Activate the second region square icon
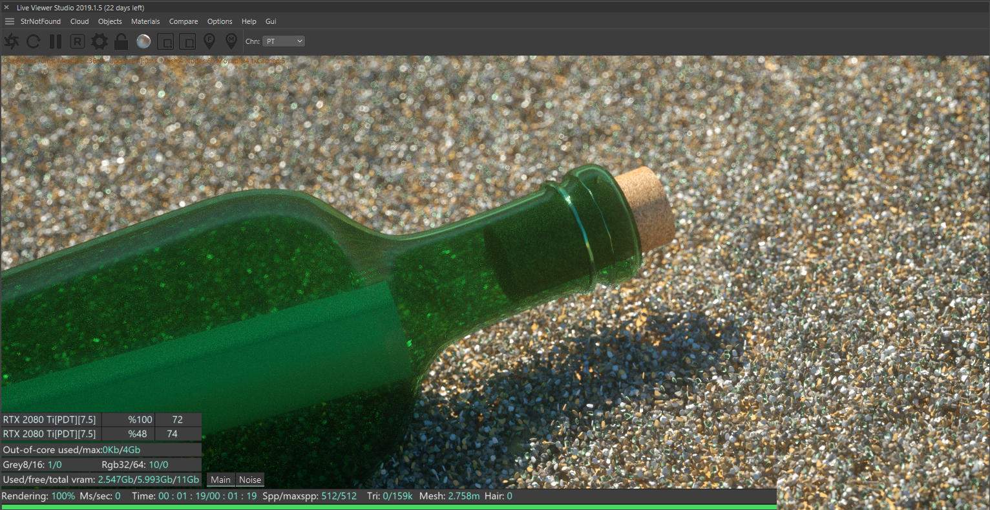Screen dimensions: 990x510 click(x=187, y=41)
